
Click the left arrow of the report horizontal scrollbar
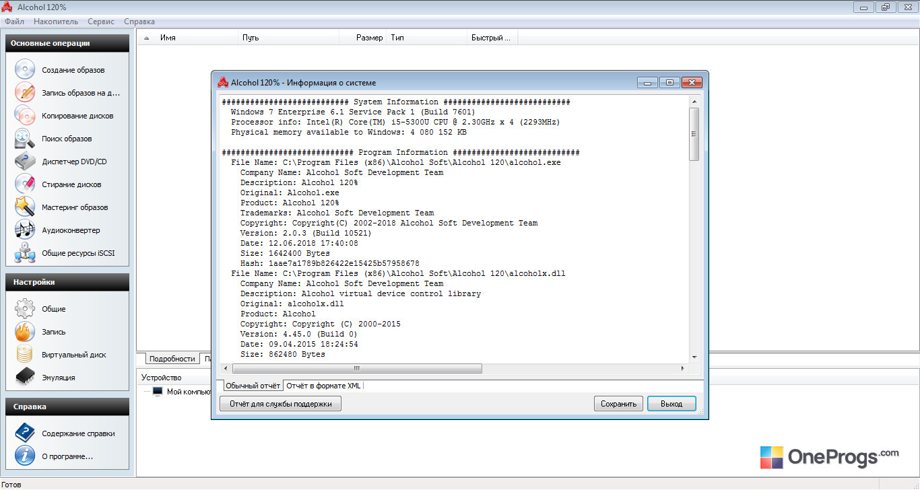226,369
